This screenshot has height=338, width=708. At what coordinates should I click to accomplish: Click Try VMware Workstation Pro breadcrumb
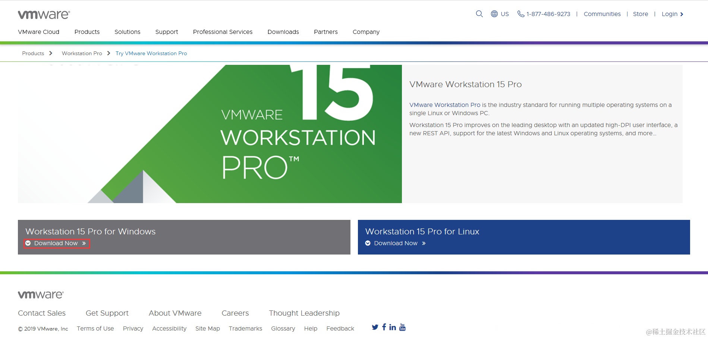(x=151, y=53)
